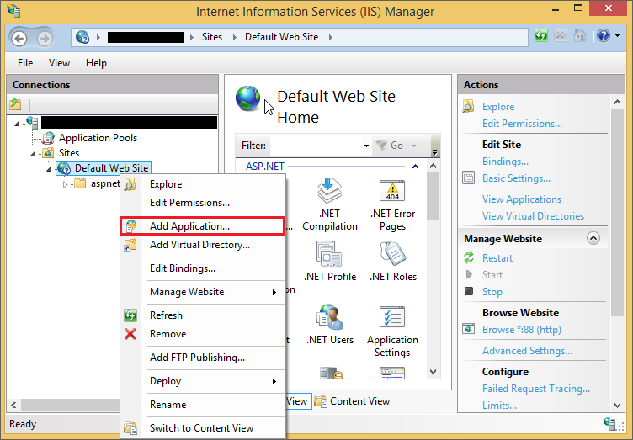Click the Actions pane scrollbar up arrow

pyautogui.click(x=617, y=103)
